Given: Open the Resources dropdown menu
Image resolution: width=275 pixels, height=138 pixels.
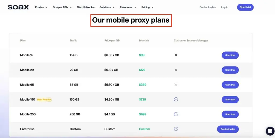Looking at the screenshot, I should [128, 7].
